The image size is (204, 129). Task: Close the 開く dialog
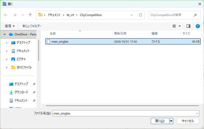click(x=200, y=4)
